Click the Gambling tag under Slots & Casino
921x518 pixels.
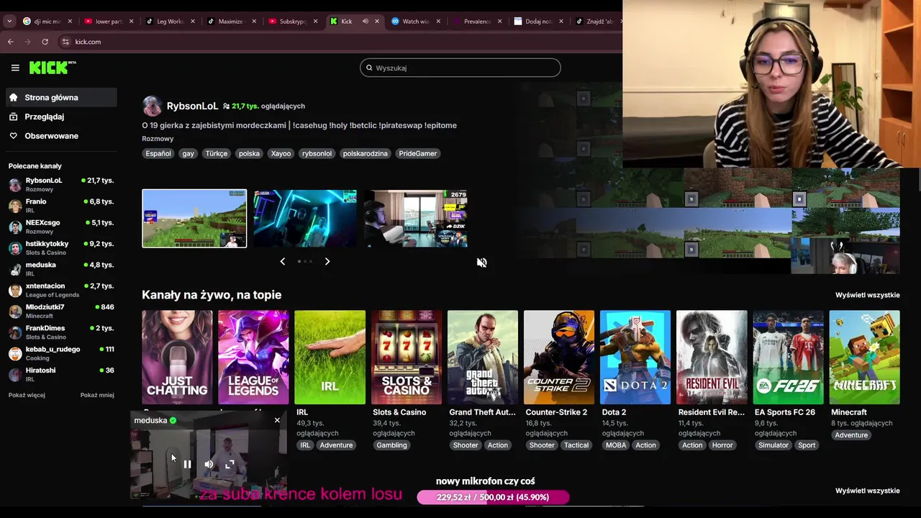[391, 445]
